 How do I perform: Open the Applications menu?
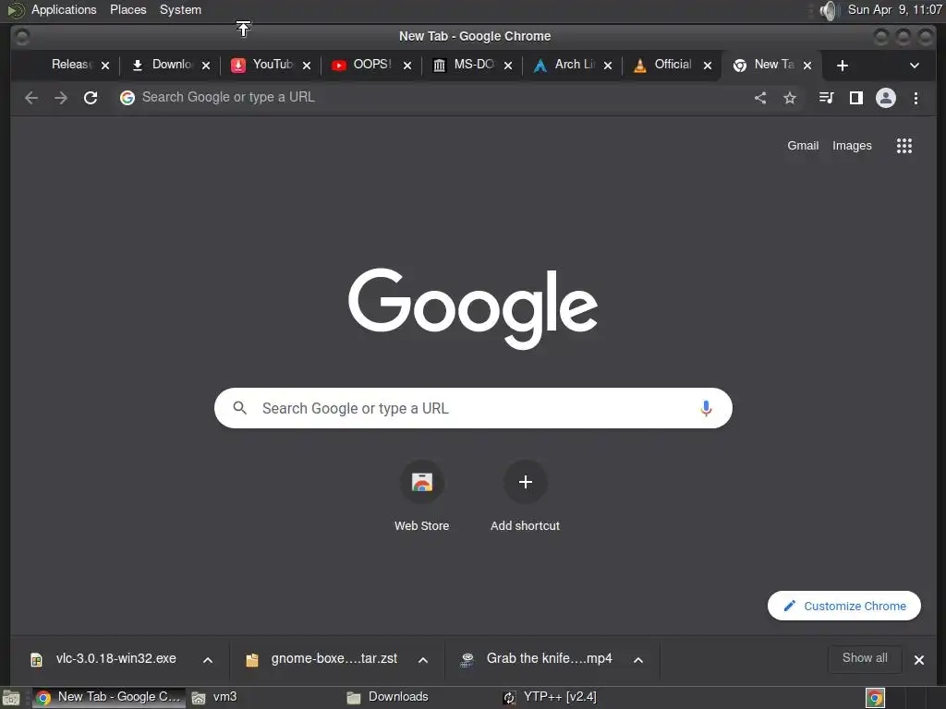point(64,9)
